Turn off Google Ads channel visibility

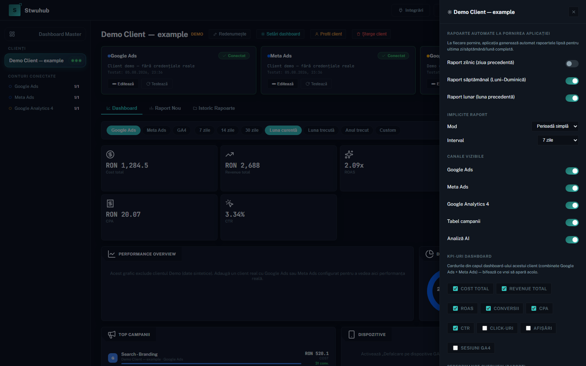[x=572, y=171]
